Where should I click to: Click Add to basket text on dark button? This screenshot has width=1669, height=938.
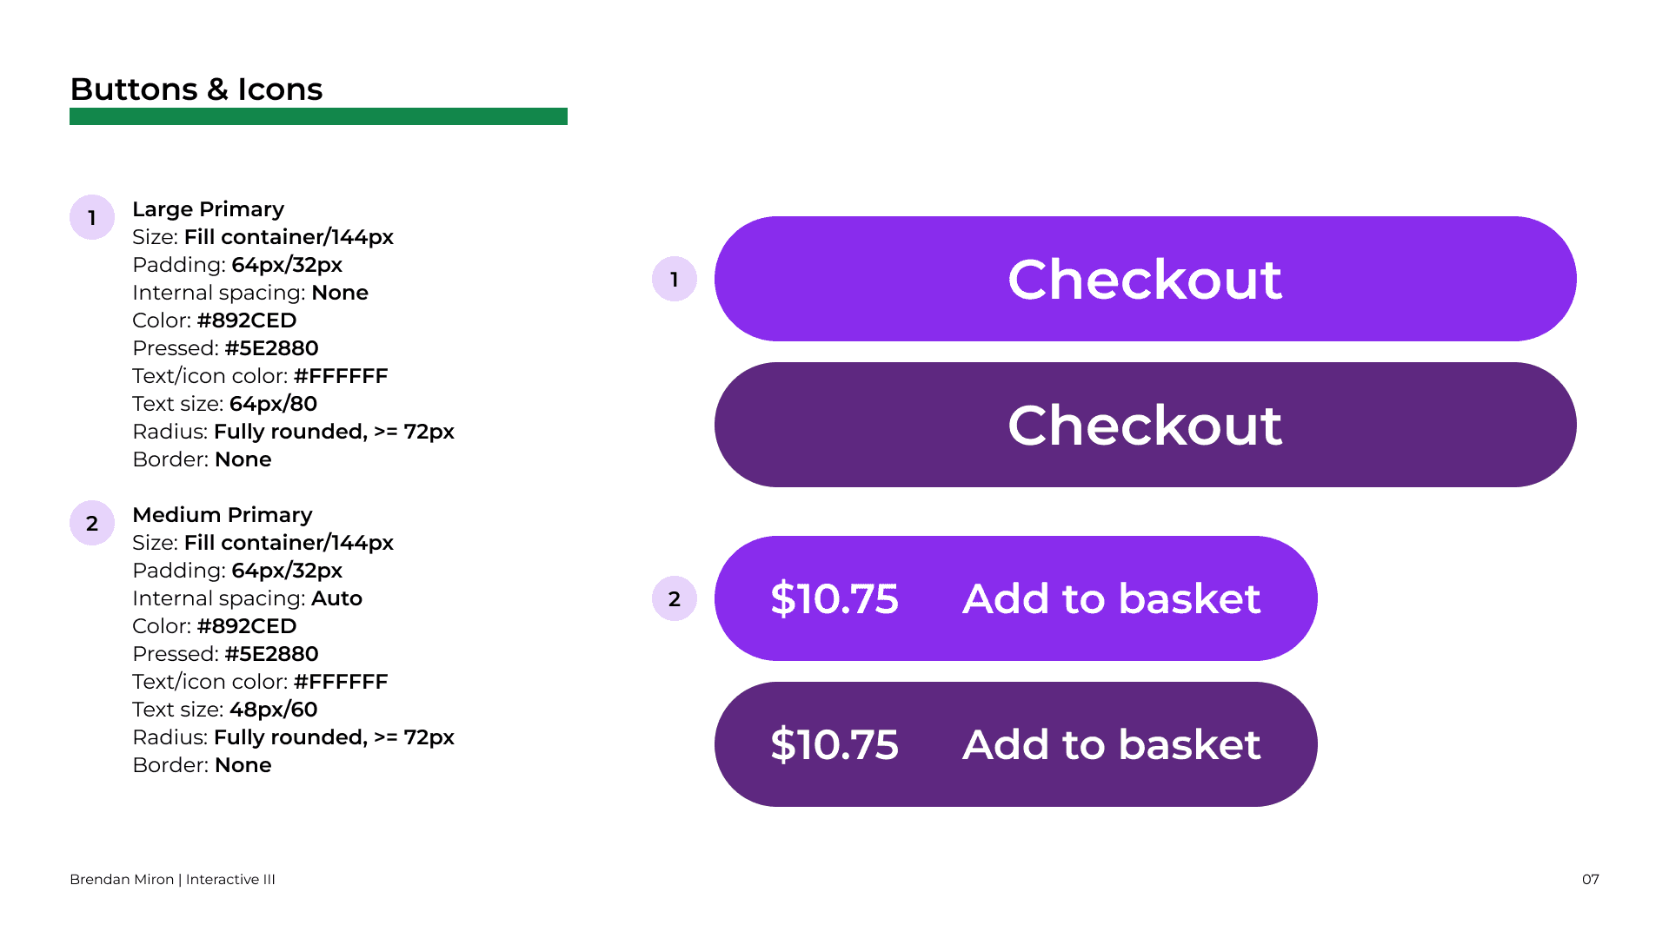click(1111, 744)
